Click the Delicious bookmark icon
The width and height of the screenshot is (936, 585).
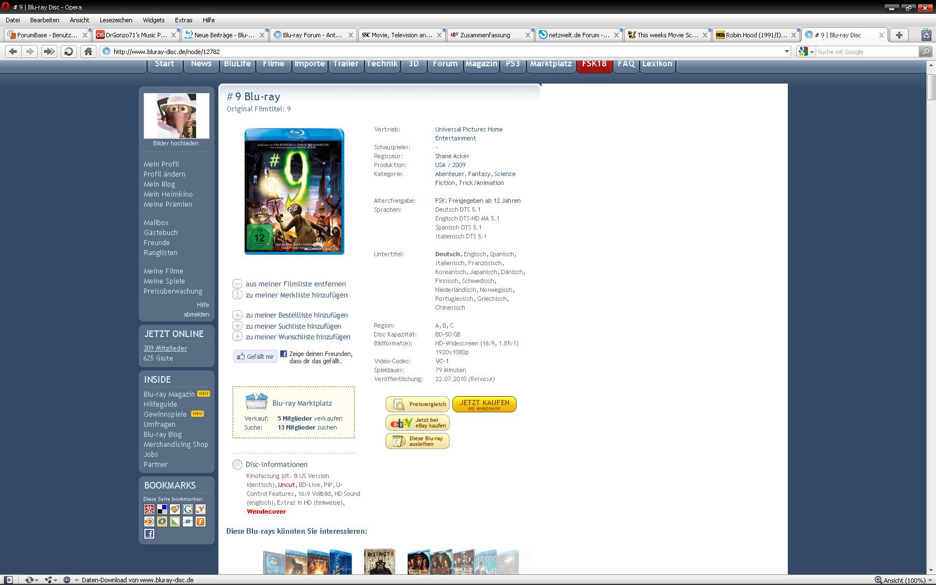[x=162, y=509]
